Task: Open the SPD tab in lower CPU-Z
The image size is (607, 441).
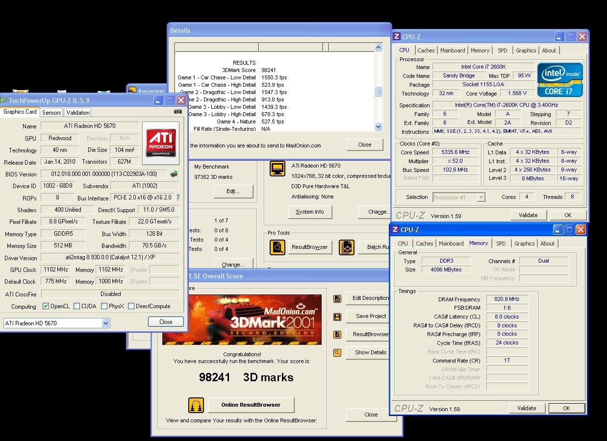Action: coord(501,244)
